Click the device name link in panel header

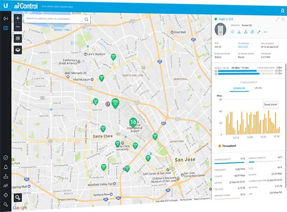(226, 19)
